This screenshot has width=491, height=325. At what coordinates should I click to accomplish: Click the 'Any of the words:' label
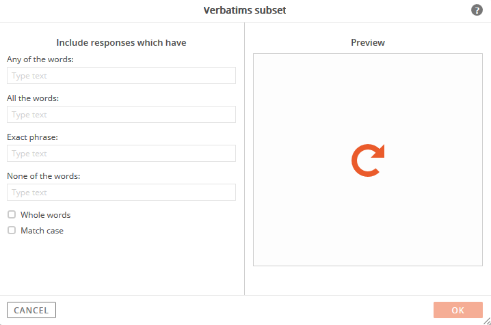coord(40,59)
